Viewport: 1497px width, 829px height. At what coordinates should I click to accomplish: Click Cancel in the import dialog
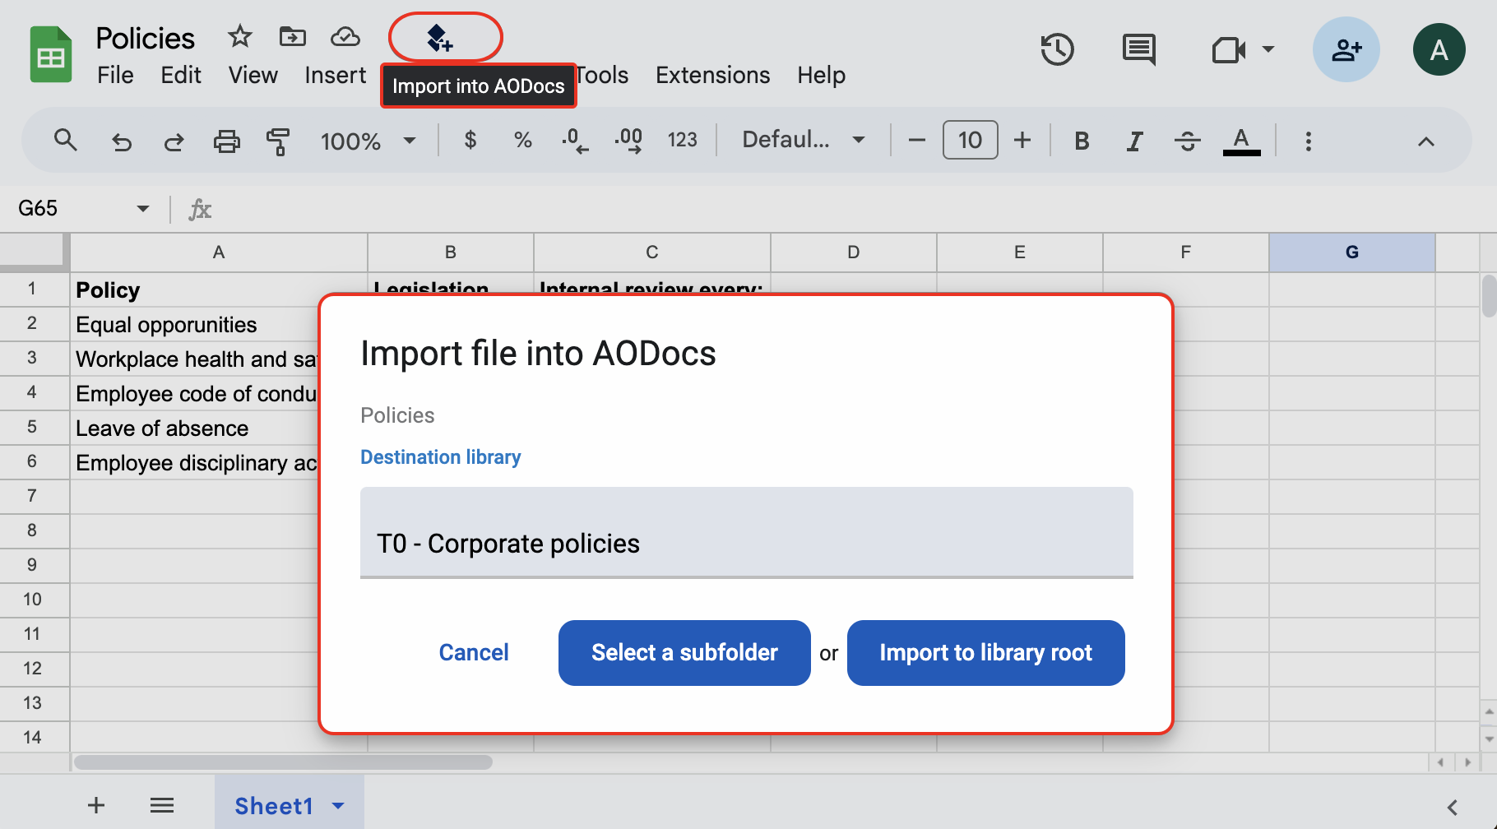click(474, 653)
